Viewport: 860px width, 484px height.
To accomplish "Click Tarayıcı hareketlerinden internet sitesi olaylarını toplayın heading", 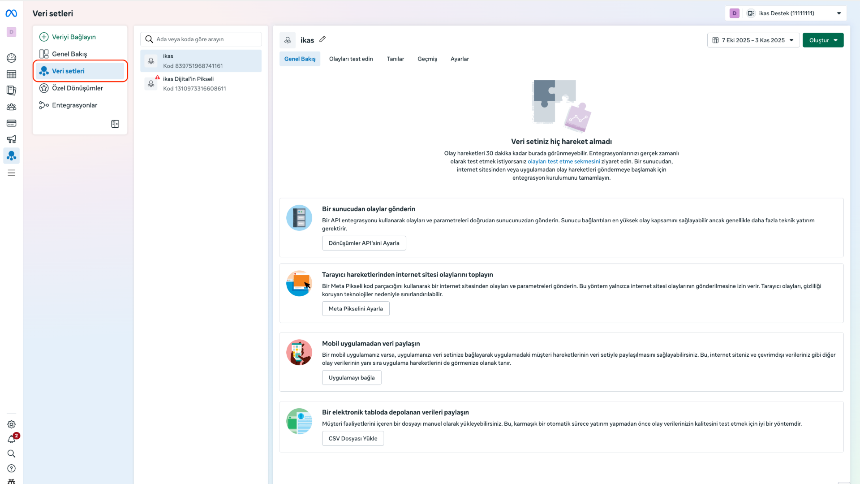I will tap(407, 275).
